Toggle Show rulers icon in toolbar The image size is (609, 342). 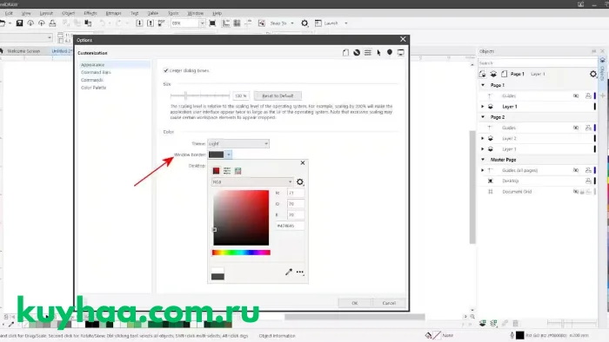tap(225, 23)
